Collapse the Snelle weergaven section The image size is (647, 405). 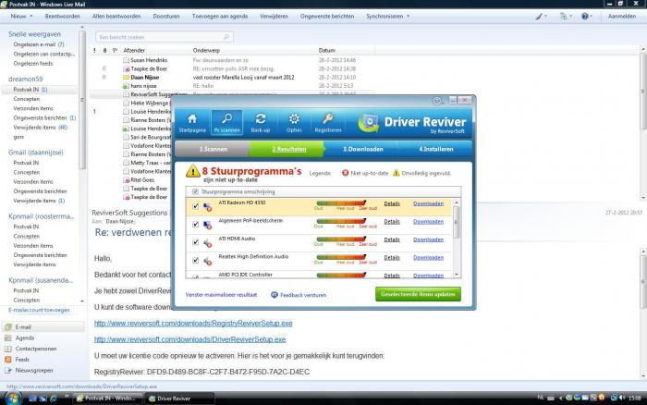tap(34, 34)
